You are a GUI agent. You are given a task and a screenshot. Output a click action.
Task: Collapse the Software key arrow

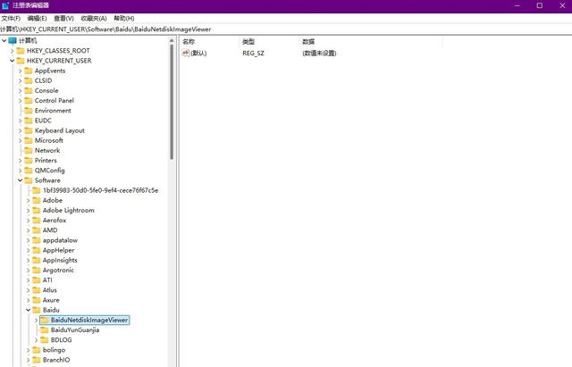(x=20, y=180)
